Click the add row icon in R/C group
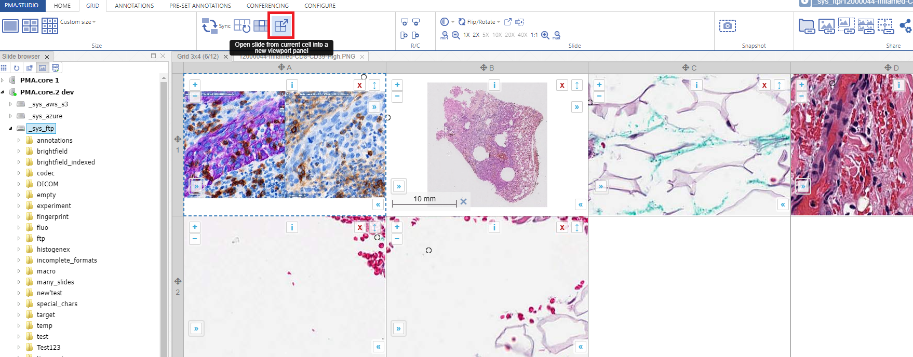The width and height of the screenshot is (913, 357). point(405,22)
